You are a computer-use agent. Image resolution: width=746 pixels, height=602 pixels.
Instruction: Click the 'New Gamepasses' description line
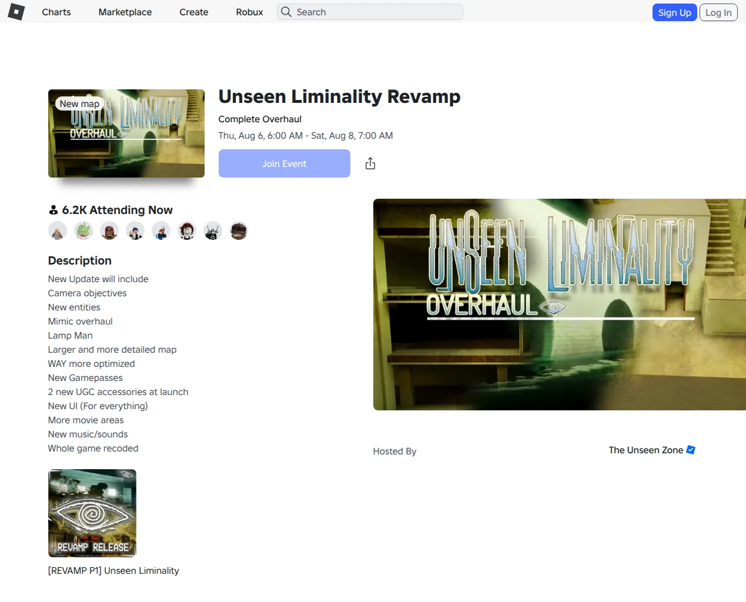point(85,377)
